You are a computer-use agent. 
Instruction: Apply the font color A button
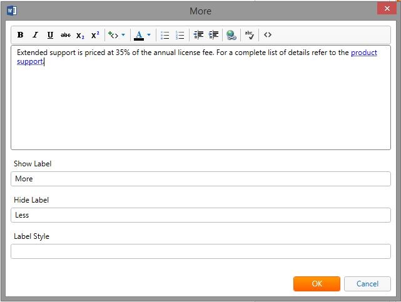[x=139, y=35]
